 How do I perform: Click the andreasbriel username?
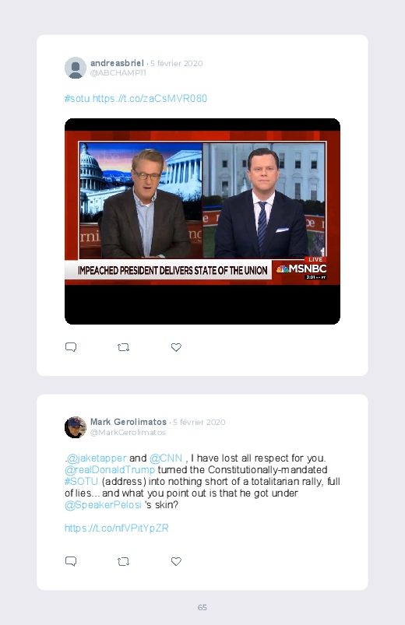[117, 63]
